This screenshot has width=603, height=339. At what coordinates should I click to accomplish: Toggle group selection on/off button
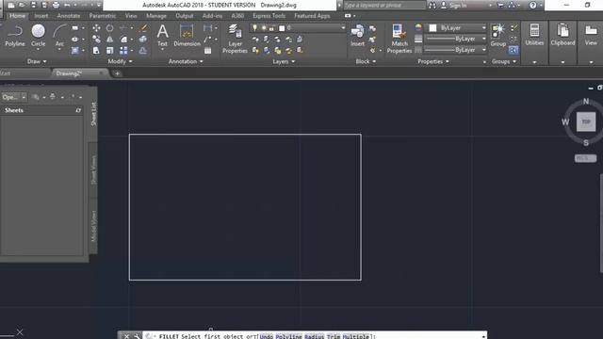(513, 50)
